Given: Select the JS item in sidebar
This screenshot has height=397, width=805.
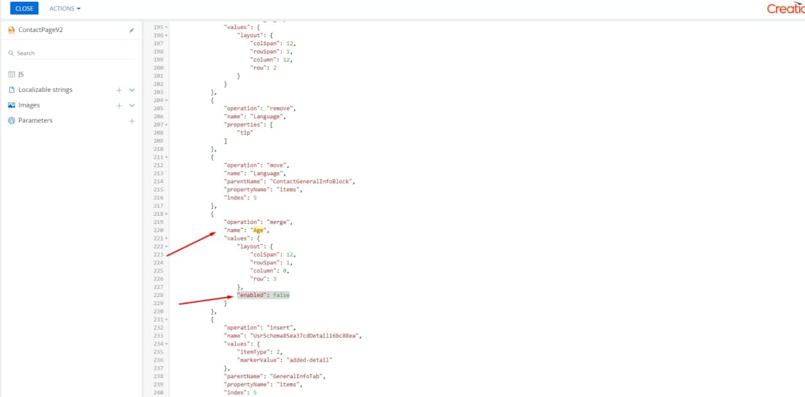Looking at the screenshot, I should tap(21, 74).
